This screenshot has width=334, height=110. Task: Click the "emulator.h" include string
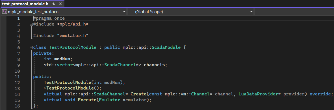73,36
